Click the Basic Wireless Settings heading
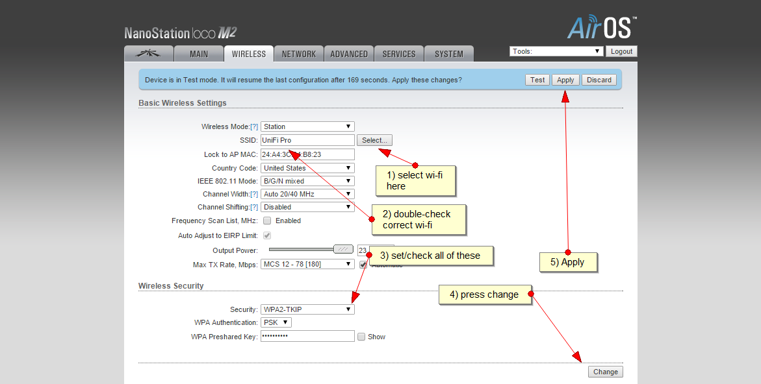Viewport: 761px width, 384px height. pos(183,103)
